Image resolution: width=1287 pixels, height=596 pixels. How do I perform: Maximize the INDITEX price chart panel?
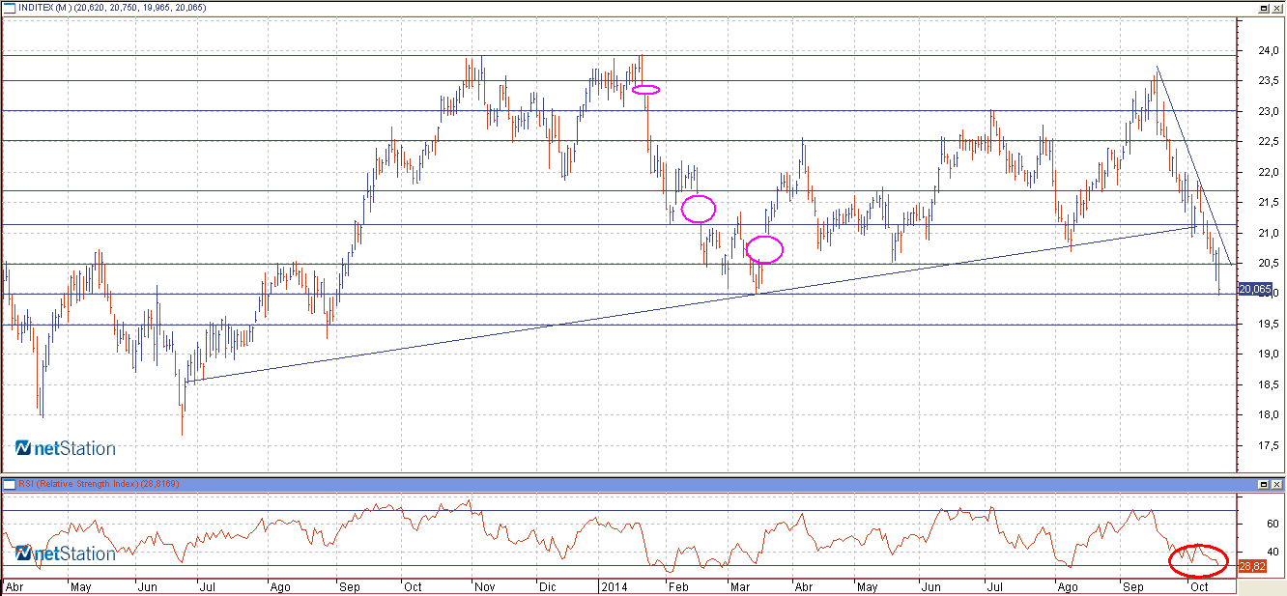pyautogui.click(x=1263, y=8)
